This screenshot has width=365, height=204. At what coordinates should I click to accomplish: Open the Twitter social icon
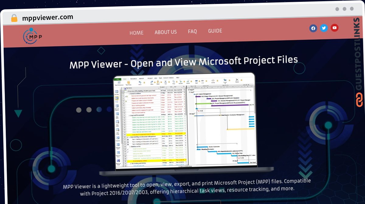pos(324,28)
